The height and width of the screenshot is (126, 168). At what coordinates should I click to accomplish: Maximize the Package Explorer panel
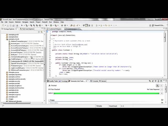point(44,29)
